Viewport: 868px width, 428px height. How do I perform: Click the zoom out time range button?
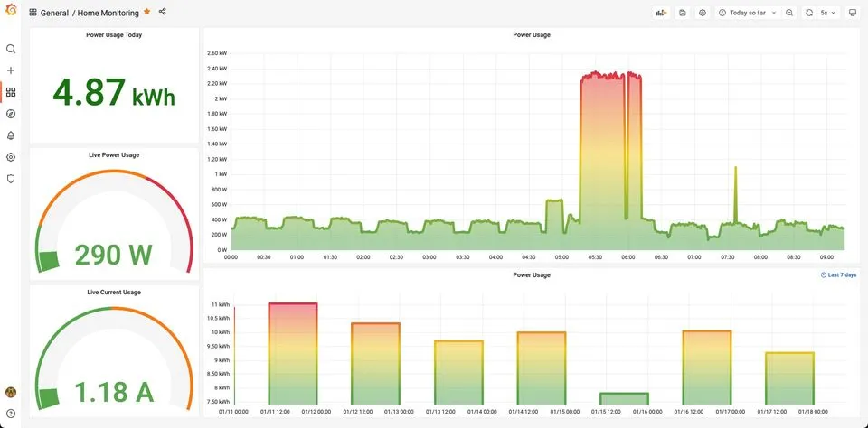(x=789, y=13)
